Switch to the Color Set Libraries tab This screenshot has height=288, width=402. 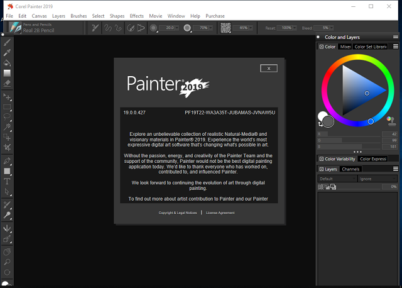[370, 47]
